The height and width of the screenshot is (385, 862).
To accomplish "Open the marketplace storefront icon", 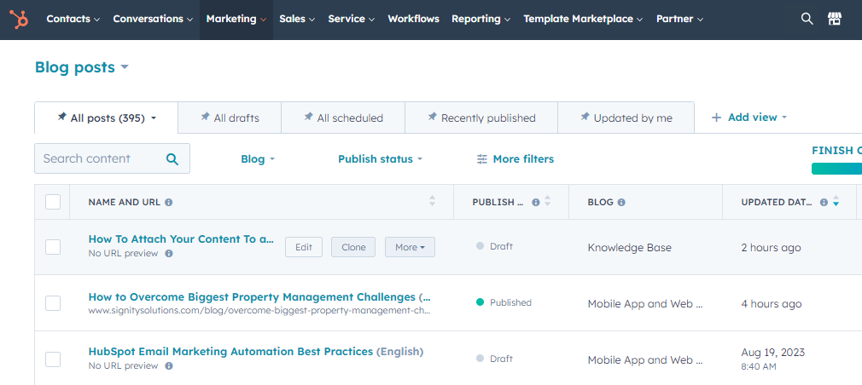I will (835, 19).
